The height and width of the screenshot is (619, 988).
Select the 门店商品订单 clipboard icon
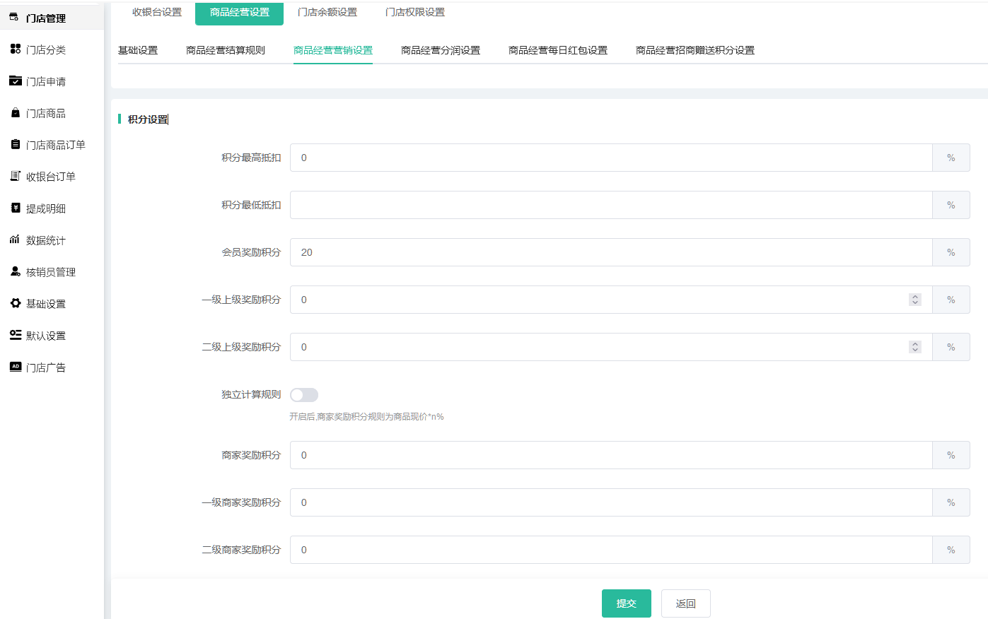16,144
